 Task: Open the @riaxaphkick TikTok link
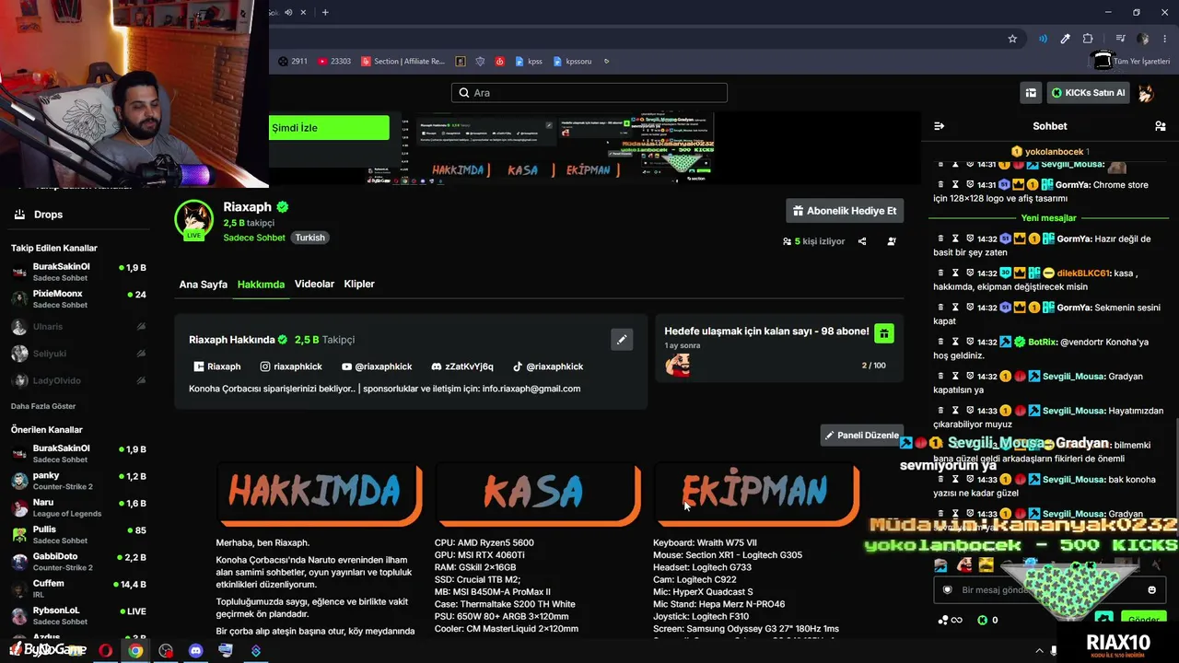coord(548,366)
